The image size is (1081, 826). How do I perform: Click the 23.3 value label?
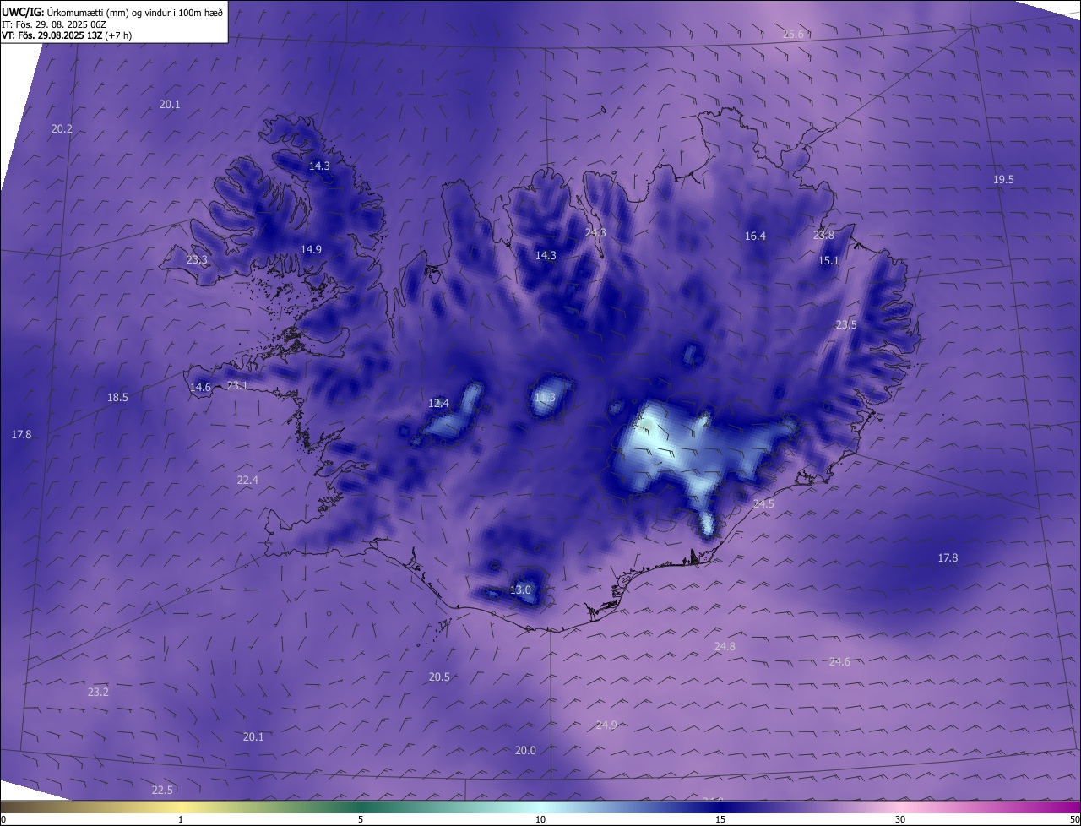click(x=197, y=259)
